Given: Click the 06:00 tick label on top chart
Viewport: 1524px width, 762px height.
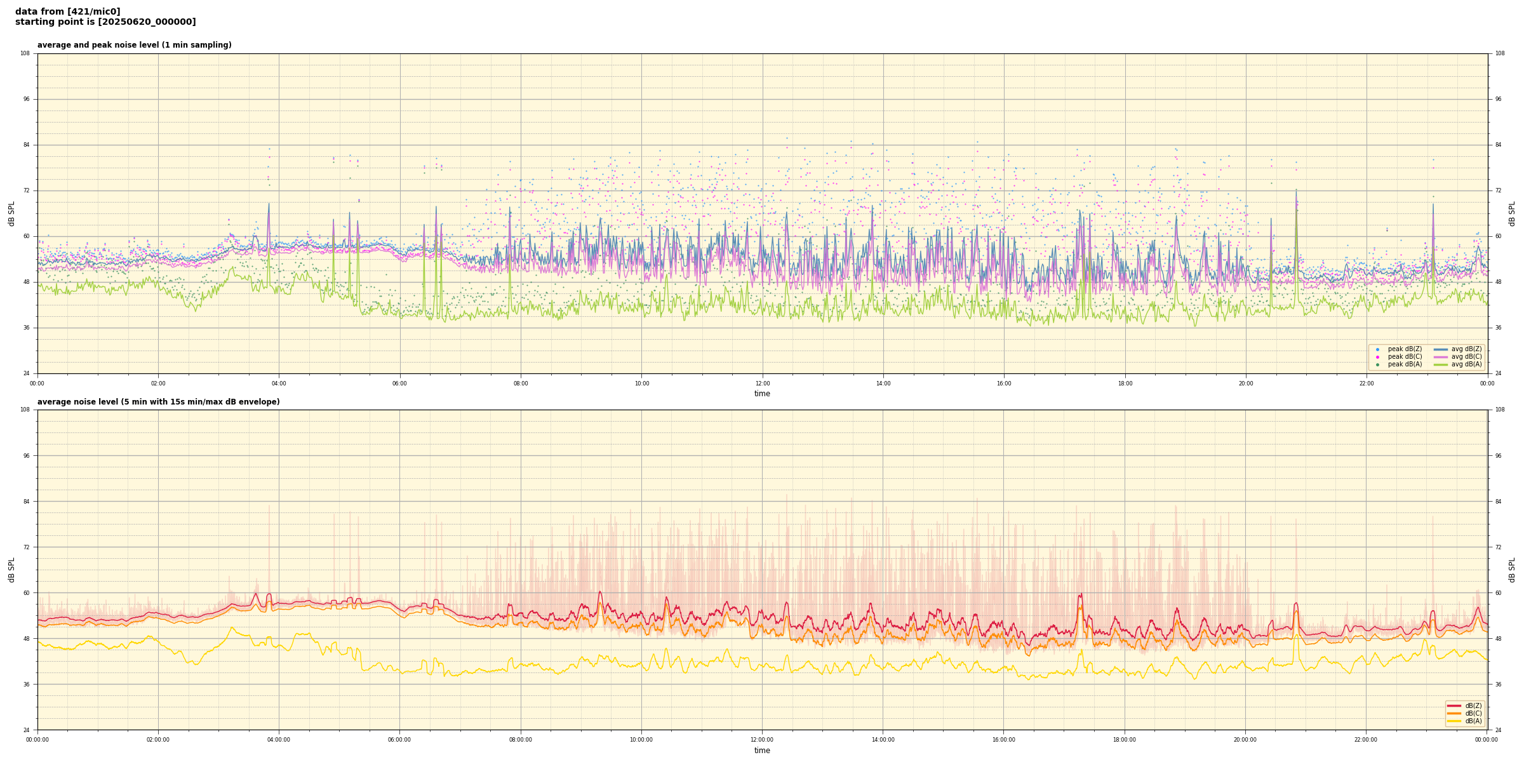Looking at the screenshot, I should [399, 384].
